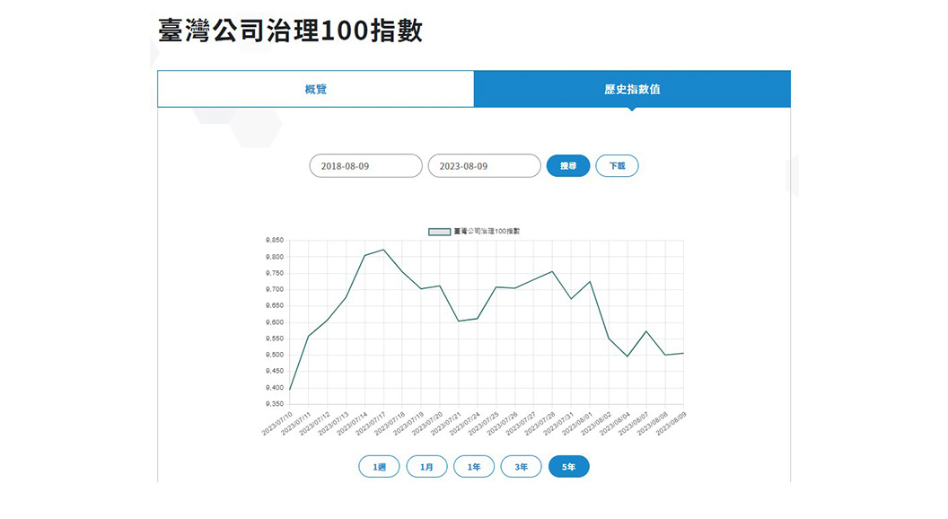Click the page heading 臺灣公司治理100指數
Screen dimensions: 948x519
(x=290, y=31)
